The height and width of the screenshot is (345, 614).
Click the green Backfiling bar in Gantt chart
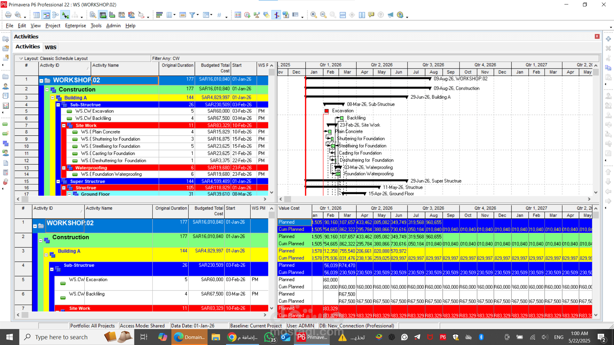click(x=342, y=118)
